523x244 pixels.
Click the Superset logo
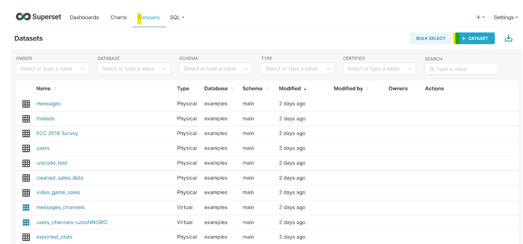click(x=38, y=17)
